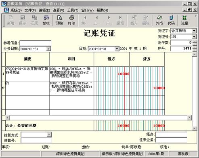Click the 摘要 column header
This screenshot has width=199, height=158.
[x=27, y=59]
